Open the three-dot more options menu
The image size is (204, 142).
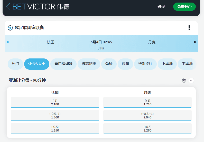tap(189, 28)
